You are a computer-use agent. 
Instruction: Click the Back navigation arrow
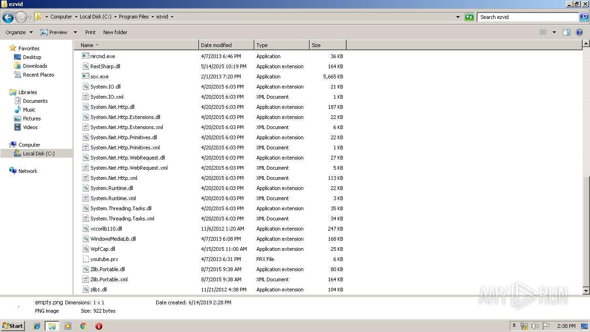(8, 18)
